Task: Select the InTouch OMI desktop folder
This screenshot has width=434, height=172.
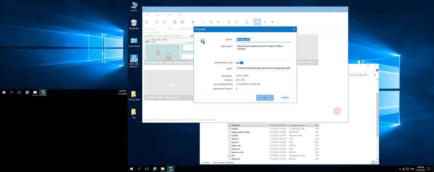Action: 134,96
